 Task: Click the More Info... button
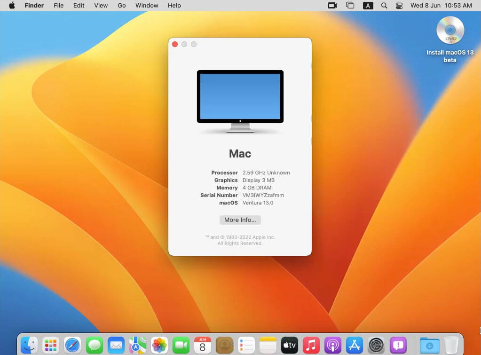240,220
